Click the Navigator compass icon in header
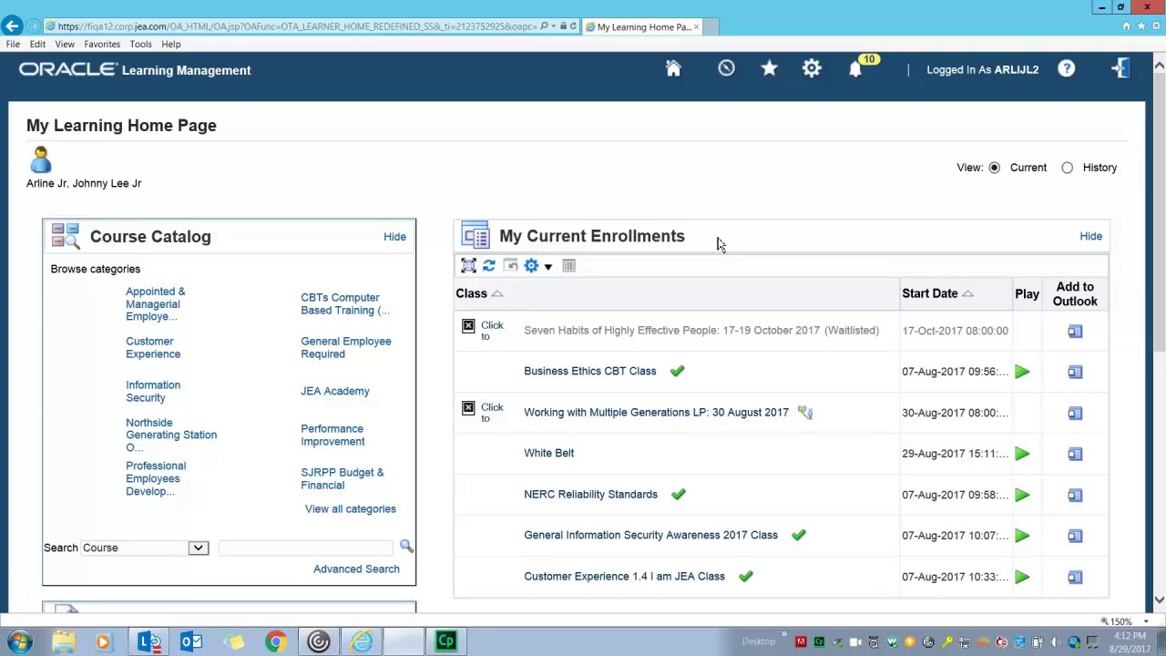This screenshot has width=1166, height=656. tap(726, 68)
